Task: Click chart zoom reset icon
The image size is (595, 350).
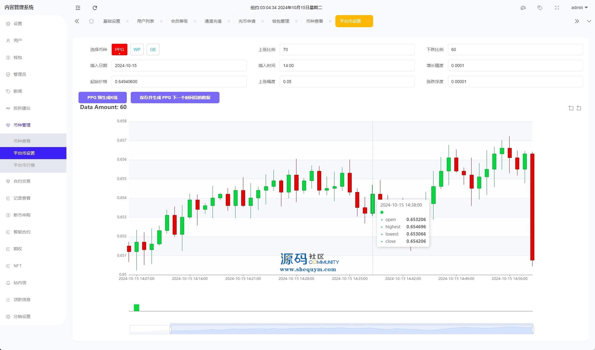Action: tap(579, 108)
